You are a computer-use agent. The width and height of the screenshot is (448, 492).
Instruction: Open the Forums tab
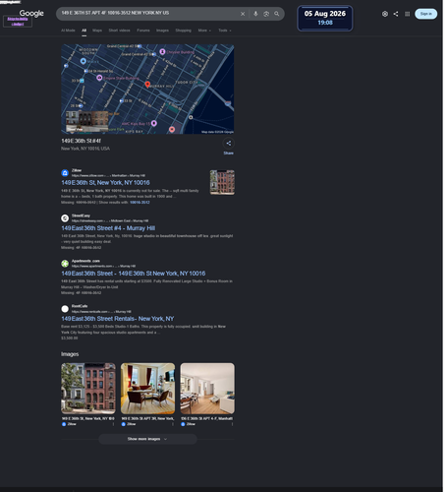coord(143,31)
